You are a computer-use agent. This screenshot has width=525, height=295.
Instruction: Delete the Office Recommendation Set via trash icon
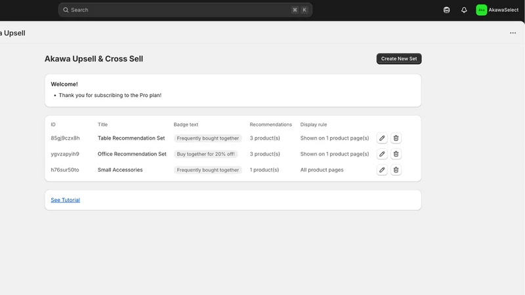coord(396,154)
